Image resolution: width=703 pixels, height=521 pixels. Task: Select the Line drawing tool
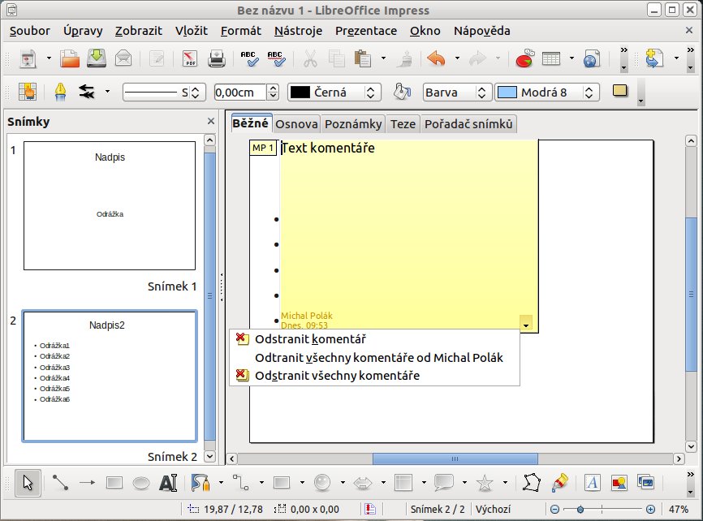tap(60, 483)
